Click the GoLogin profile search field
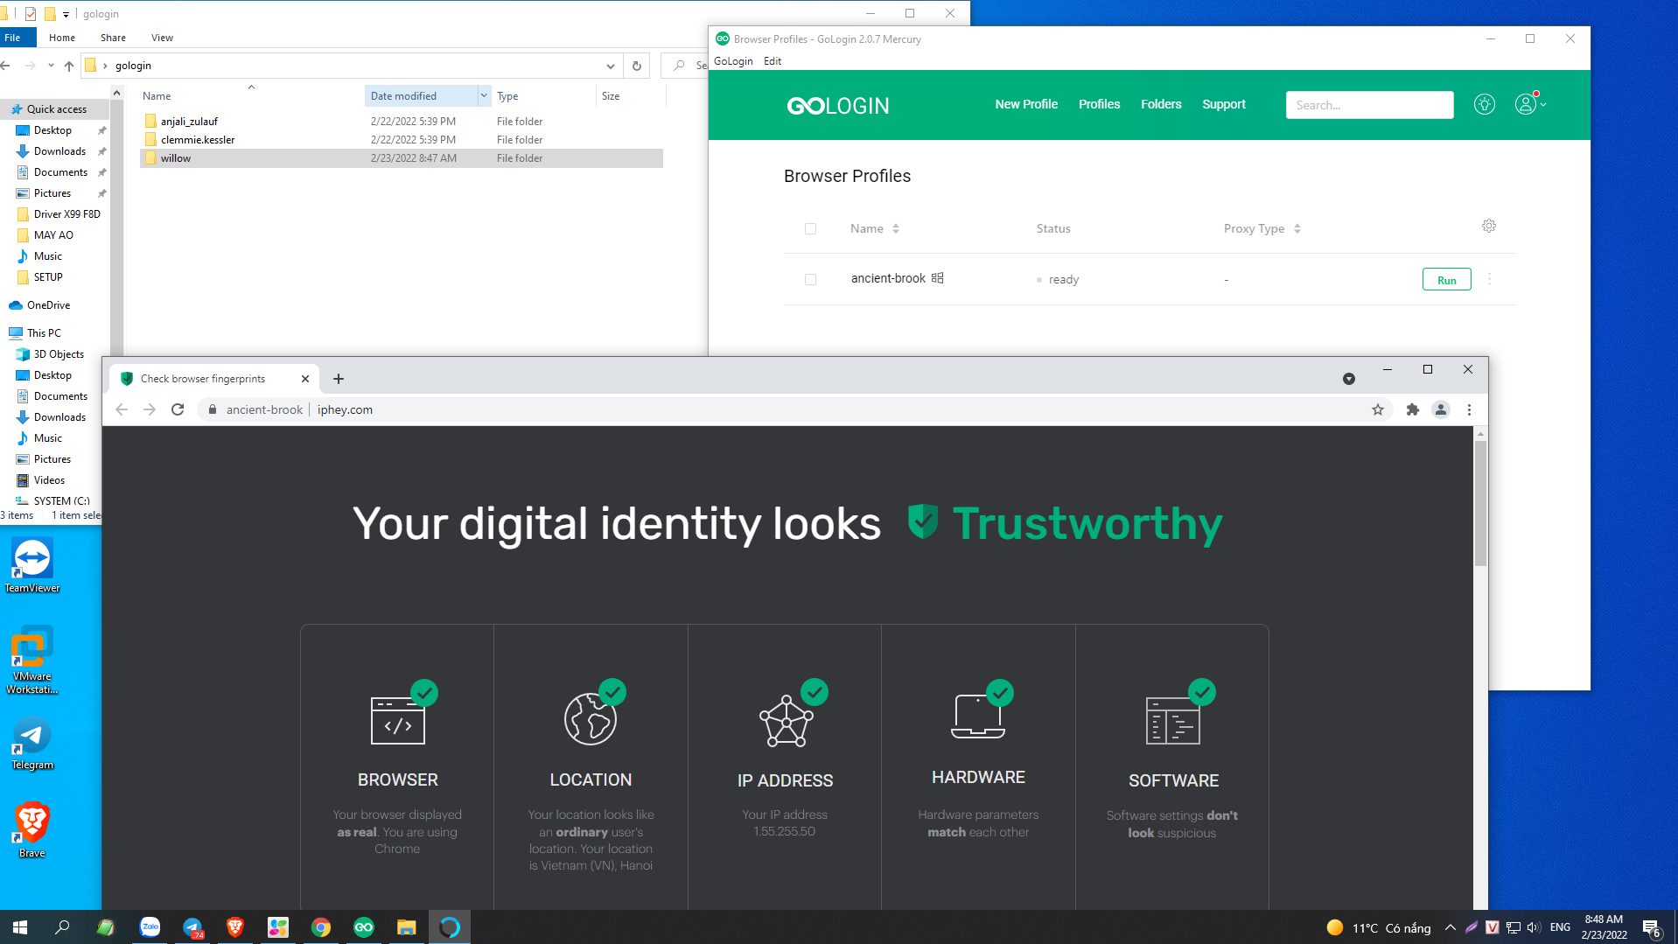 point(1369,105)
